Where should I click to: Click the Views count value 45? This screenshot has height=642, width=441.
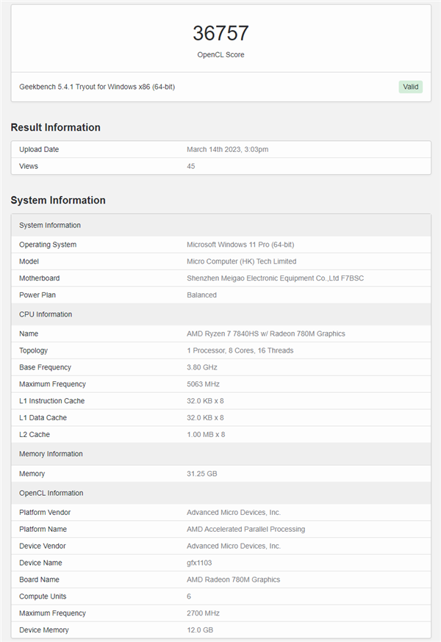click(191, 166)
